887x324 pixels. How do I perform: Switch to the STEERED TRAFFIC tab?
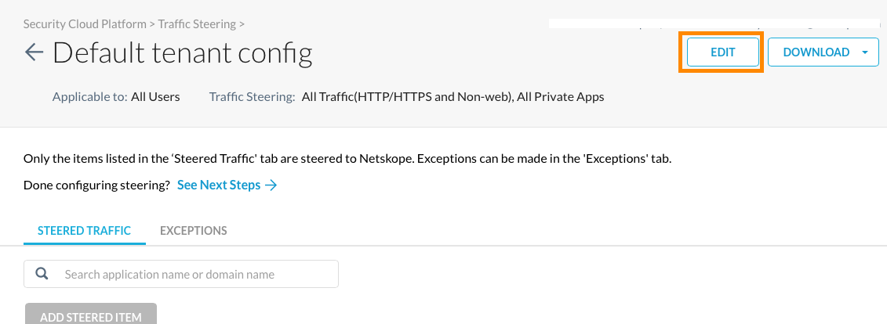84,231
